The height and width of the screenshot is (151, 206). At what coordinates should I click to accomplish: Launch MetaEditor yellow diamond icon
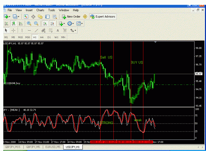click(85, 17)
